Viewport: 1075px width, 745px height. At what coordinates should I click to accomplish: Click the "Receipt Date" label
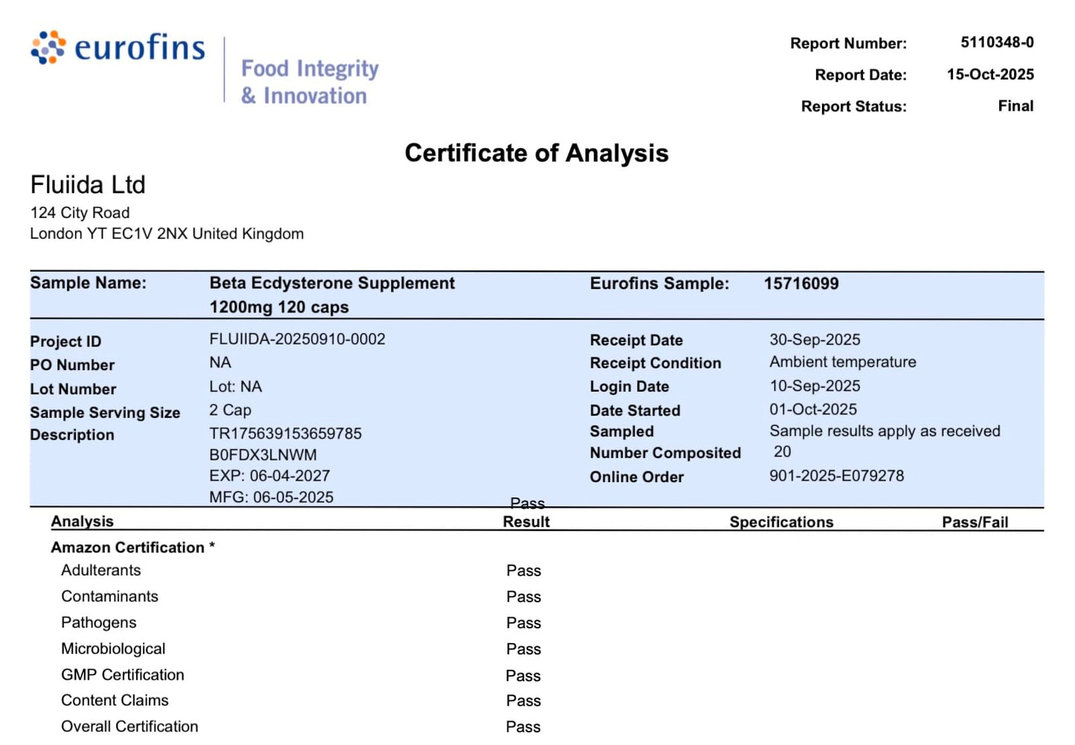click(636, 340)
